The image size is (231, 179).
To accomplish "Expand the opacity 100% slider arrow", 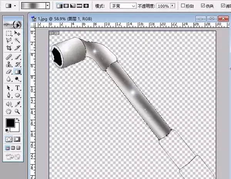I will click(x=172, y=6).
